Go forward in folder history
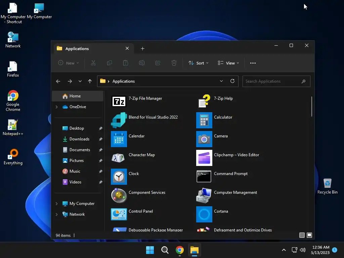This screenshot has width=344, height=258. coord(70,81)
